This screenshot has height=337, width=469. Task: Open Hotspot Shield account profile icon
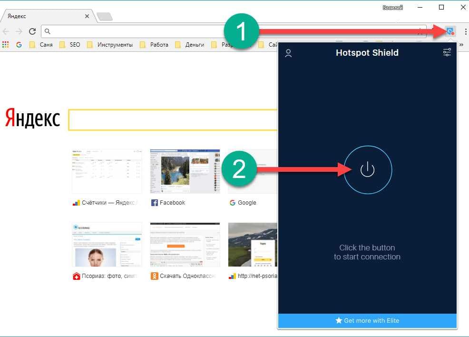(288, 53)
